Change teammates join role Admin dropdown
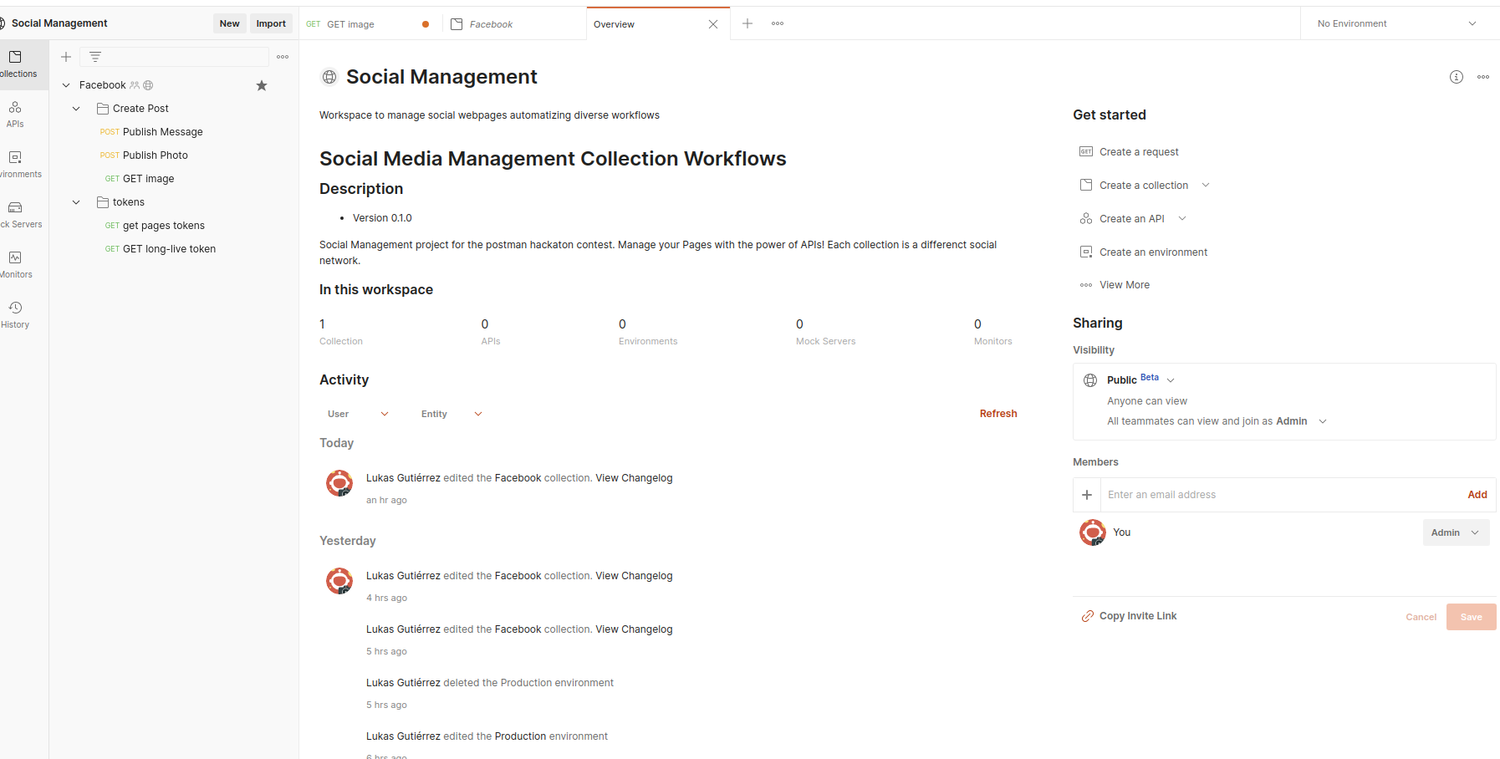 click(1302, 421)
